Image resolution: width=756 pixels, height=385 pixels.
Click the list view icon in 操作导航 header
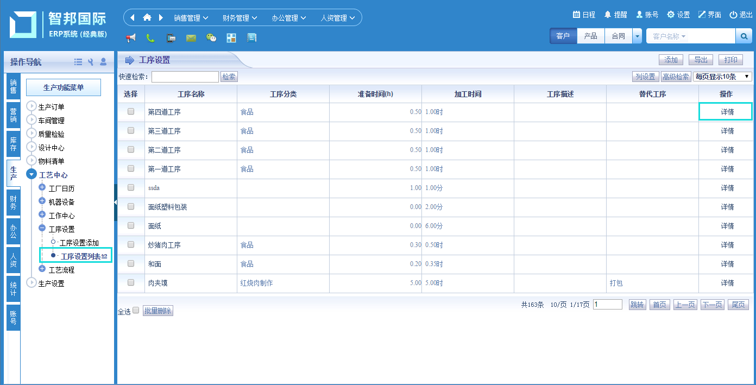(78, 62)
